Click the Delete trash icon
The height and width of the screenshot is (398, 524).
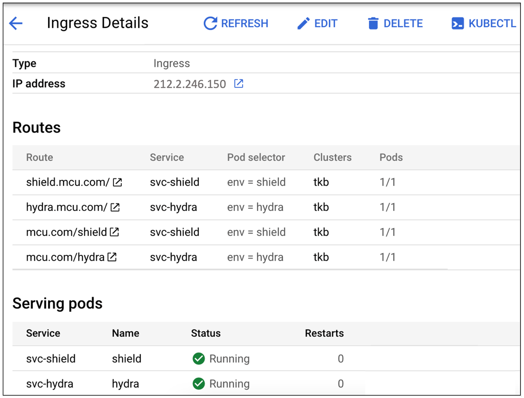(372, 23)
